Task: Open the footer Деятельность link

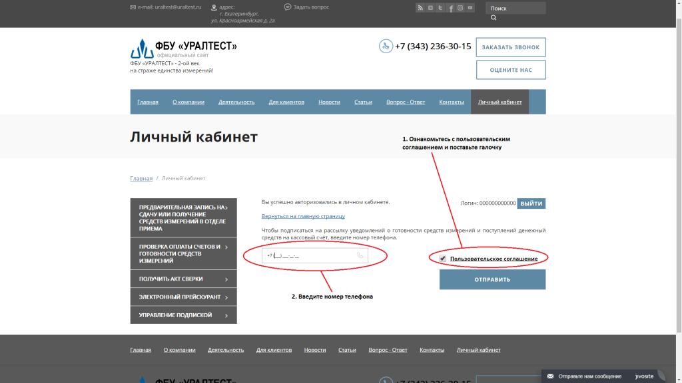Action: coord(226,350)
